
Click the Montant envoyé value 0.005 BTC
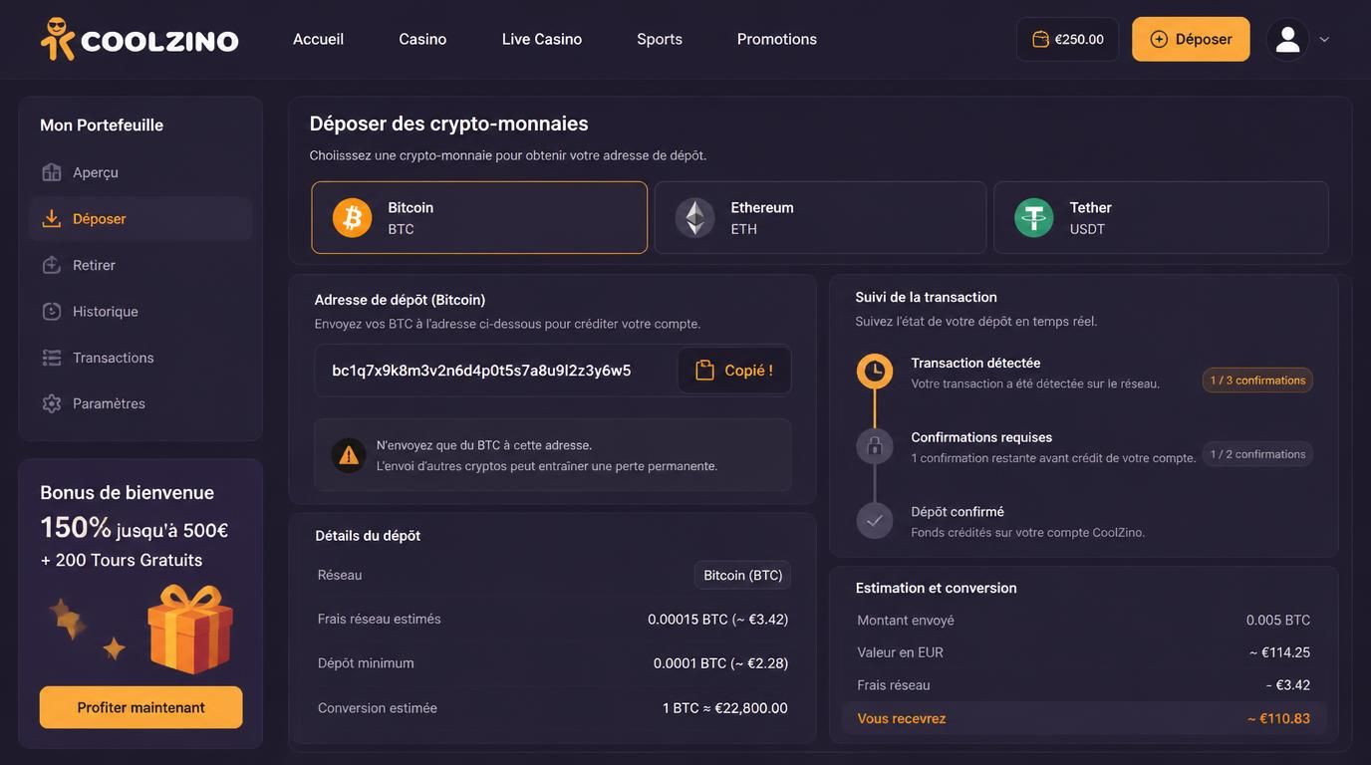[x=1278, y=620]
